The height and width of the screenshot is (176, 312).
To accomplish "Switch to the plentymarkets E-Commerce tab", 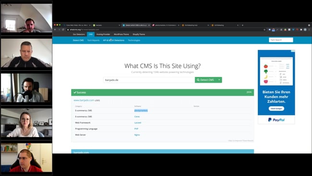I will point(166,25).
